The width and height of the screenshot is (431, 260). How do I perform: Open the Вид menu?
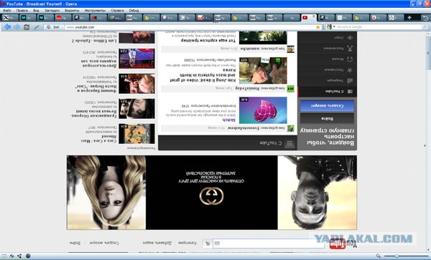(x=36, y=11)
